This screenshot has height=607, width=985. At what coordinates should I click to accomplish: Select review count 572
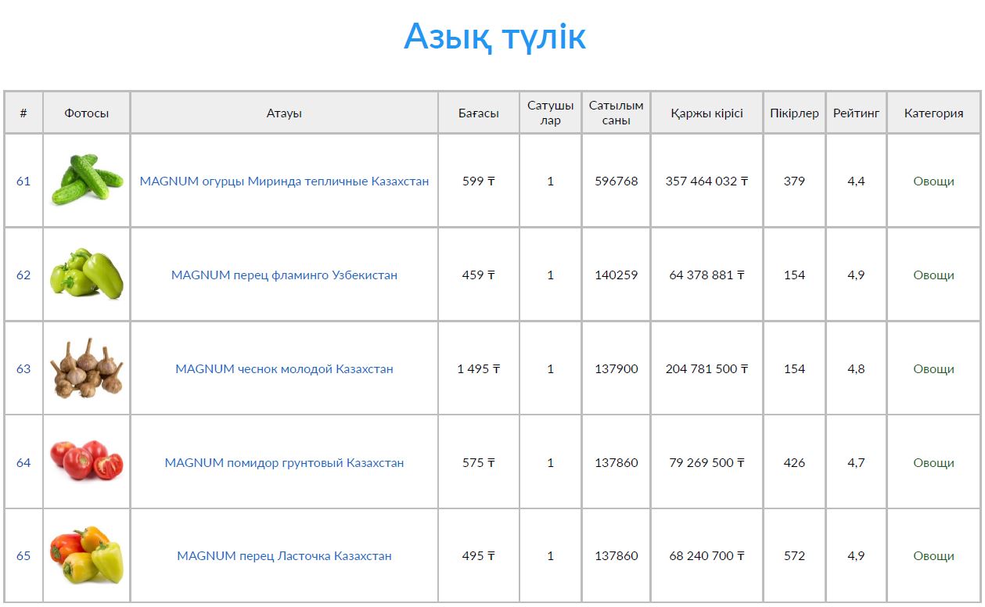click(x=794, y=555)
